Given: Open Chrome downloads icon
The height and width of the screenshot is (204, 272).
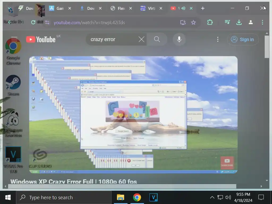Looking at the screenshot, I should (x=239, y=22).
